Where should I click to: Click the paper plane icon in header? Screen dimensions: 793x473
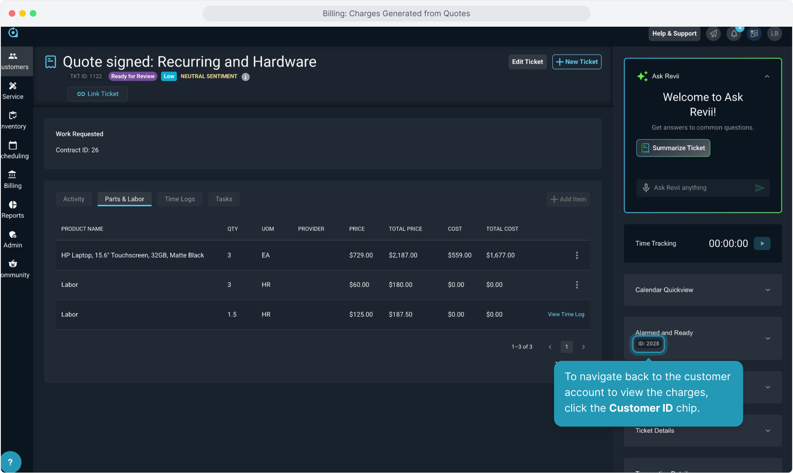point(713,34)
